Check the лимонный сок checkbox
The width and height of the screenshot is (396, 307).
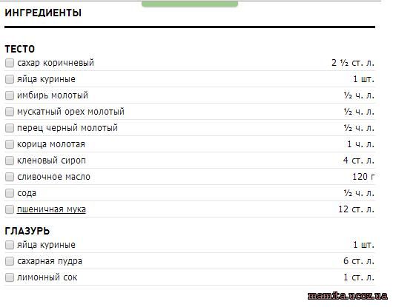pos(10,277)
